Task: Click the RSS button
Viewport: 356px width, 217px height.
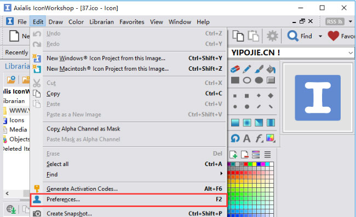Action: click(x=335, y=21)
